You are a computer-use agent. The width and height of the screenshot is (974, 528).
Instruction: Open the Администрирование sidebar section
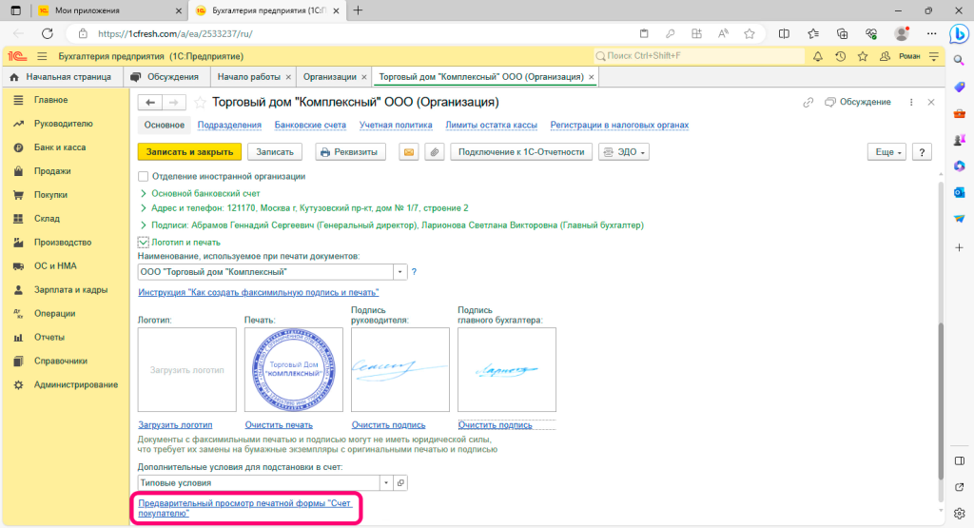(x=76, y=385)
